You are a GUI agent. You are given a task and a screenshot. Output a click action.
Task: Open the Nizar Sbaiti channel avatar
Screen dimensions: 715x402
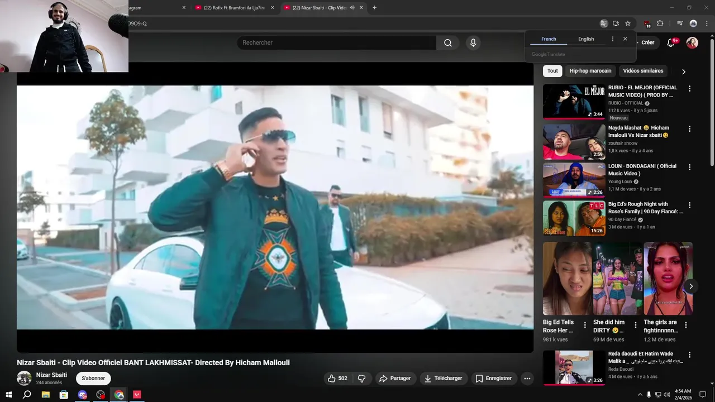24,379
